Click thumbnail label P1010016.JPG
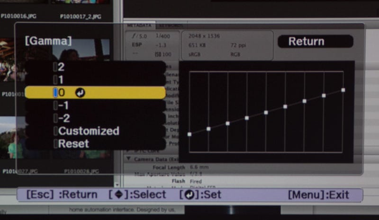This screenshot has width=379, height=220. click(x=18, y=16)
